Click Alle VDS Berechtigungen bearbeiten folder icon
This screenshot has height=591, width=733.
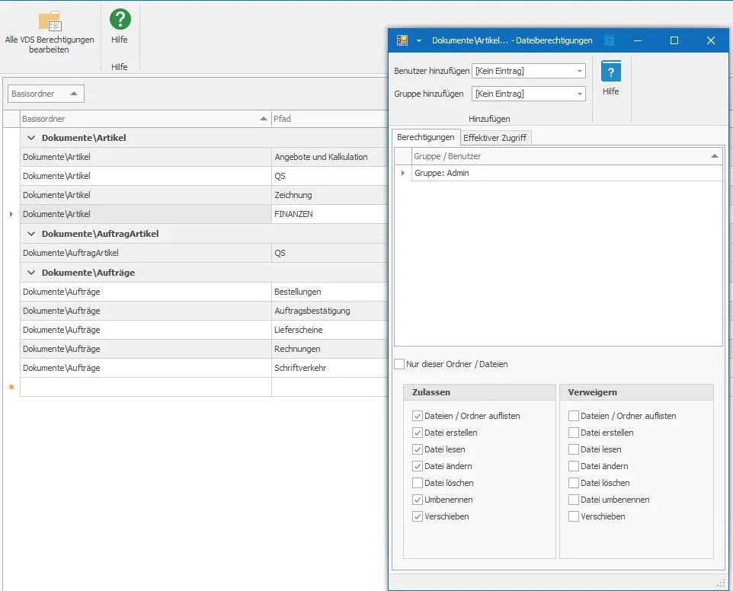point(50,21)
